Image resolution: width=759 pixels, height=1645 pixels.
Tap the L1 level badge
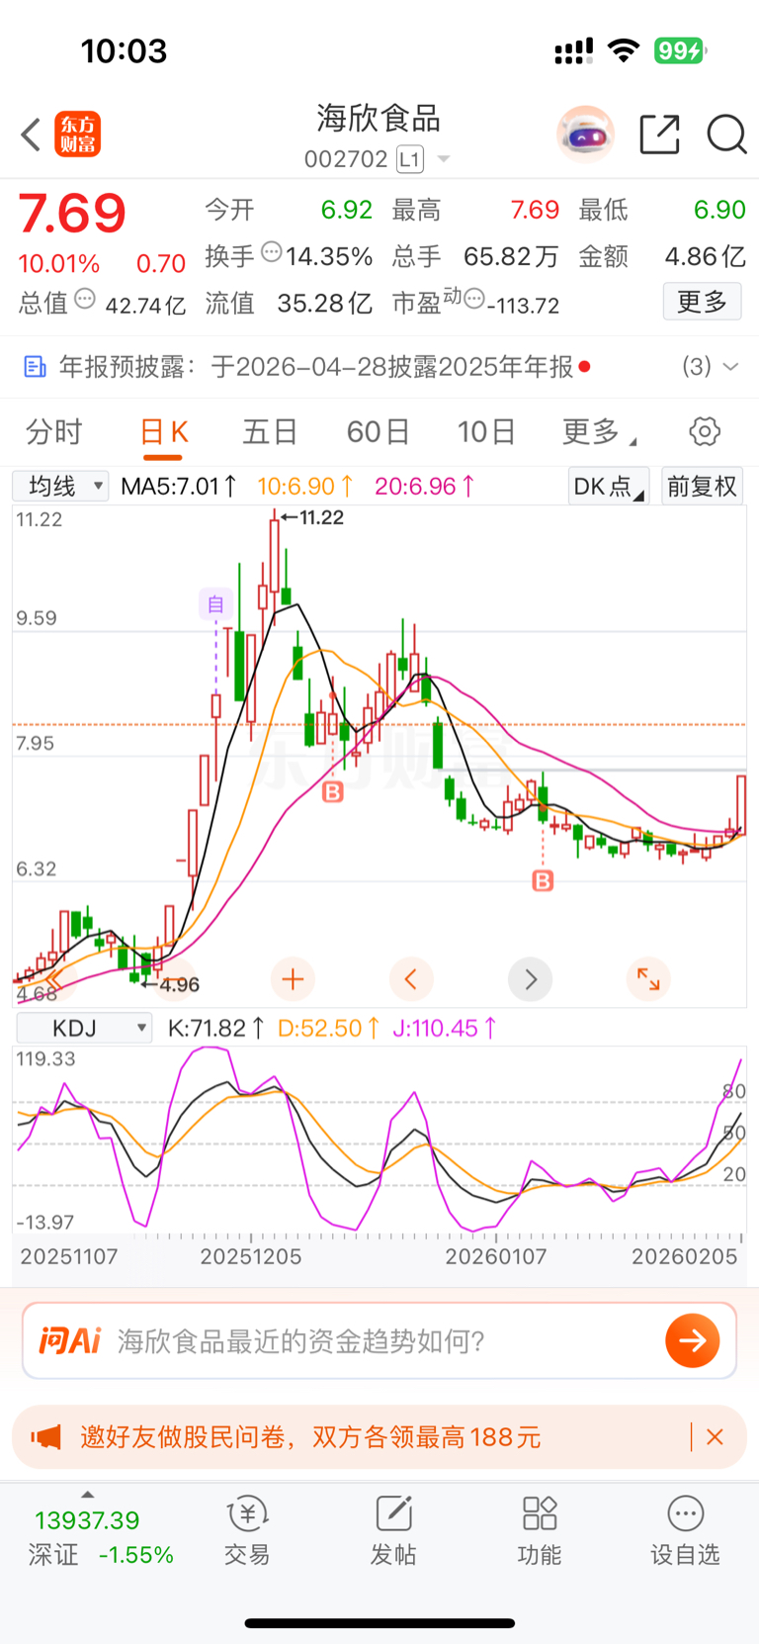[x=410, y=159]
